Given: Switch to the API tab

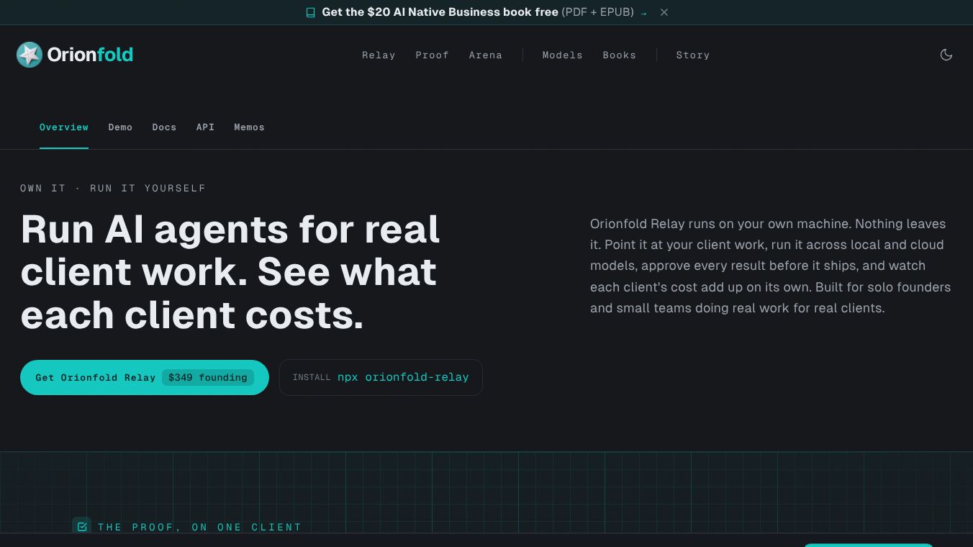Looking at the screenshot, I should (x=205, y=127).
